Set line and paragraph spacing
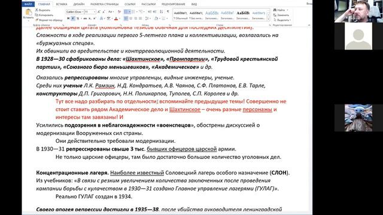The image size is (383, 215). tap(147, 19)
